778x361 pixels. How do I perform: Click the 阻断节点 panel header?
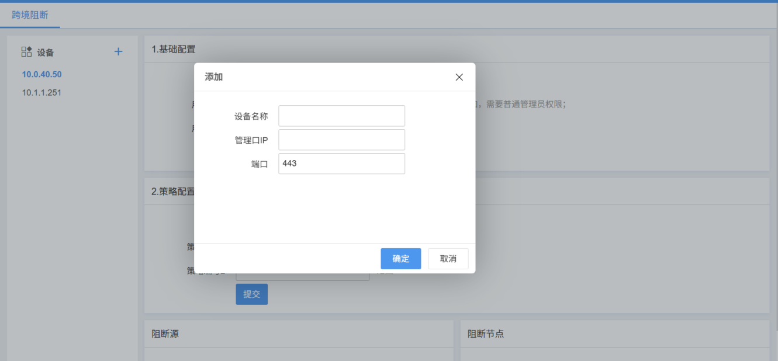[485, 334]
